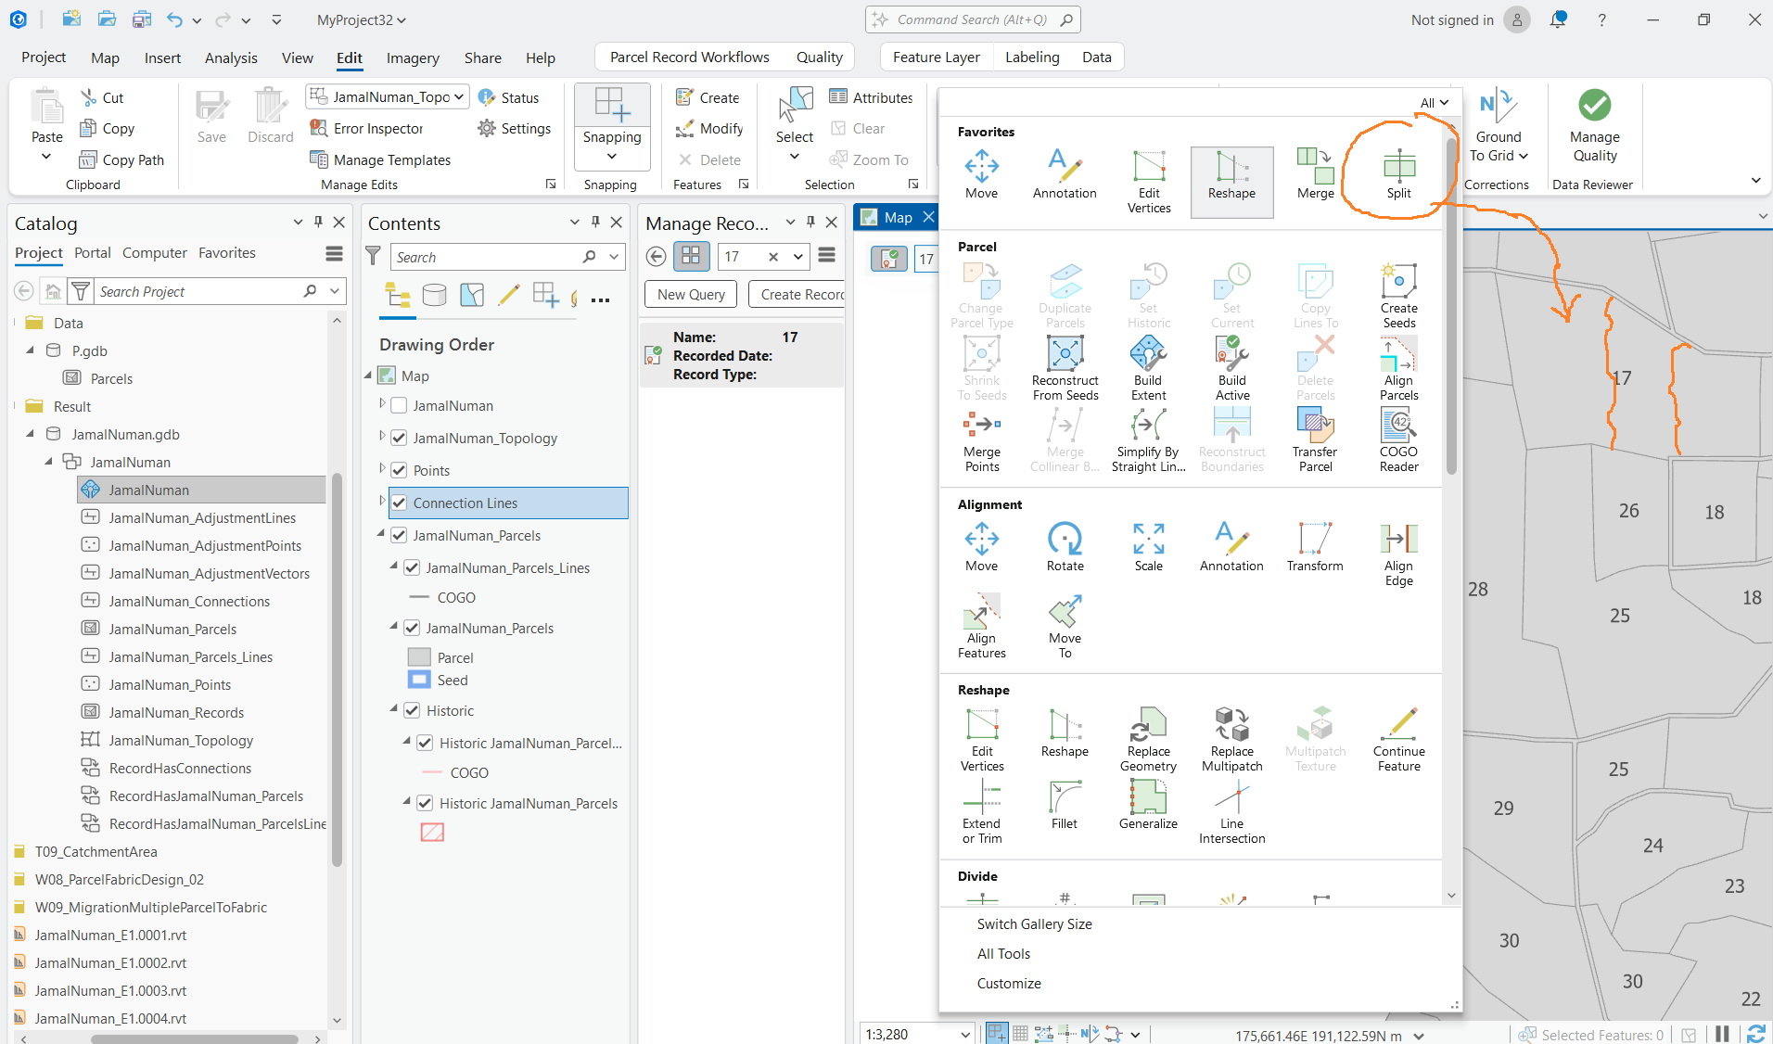This screenshot has height=1044, width=1773.
Task: Open the Analysis ribbon tab
Action: coord(231,57)
